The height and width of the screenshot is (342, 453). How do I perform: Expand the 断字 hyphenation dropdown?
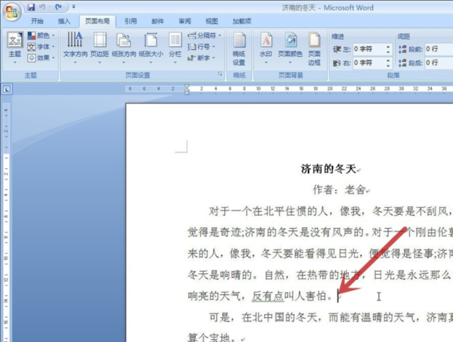point(201,58)
